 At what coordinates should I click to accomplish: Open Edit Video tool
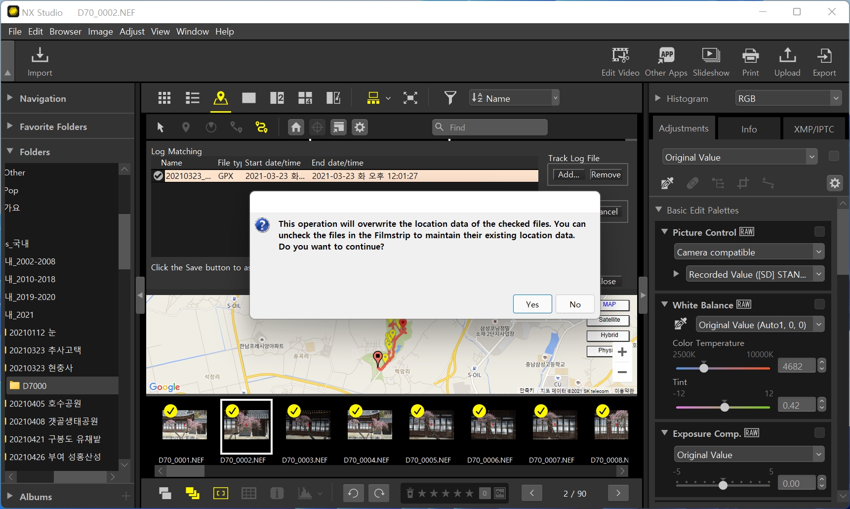coord(620,55)
